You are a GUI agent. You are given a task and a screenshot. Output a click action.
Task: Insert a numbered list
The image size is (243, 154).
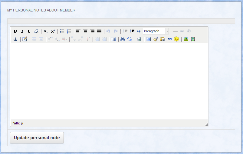69,31
